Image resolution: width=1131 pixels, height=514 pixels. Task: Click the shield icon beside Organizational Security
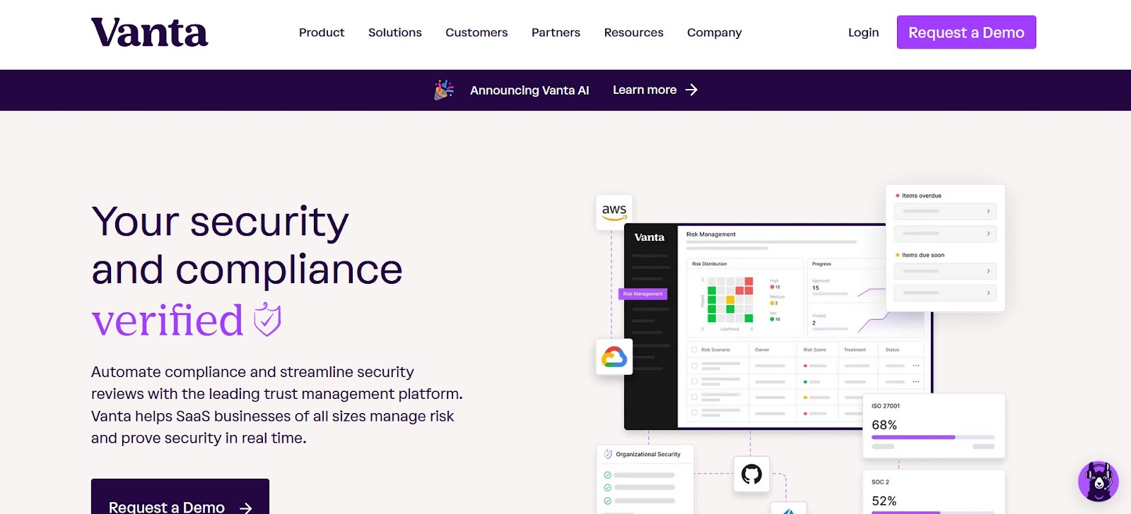pyautogui.click(x=608, y=454)
